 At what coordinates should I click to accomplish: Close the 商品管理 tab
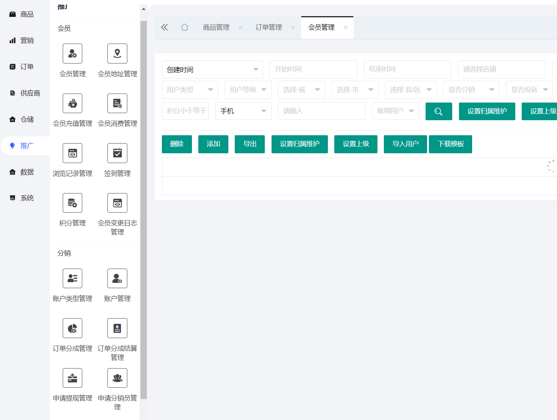coord(240,27)
